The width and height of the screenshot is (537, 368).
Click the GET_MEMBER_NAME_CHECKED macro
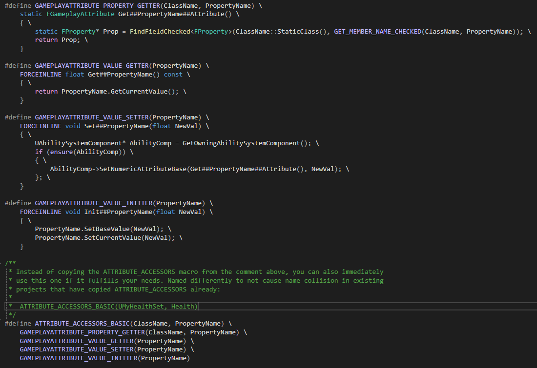coord(378,32)
